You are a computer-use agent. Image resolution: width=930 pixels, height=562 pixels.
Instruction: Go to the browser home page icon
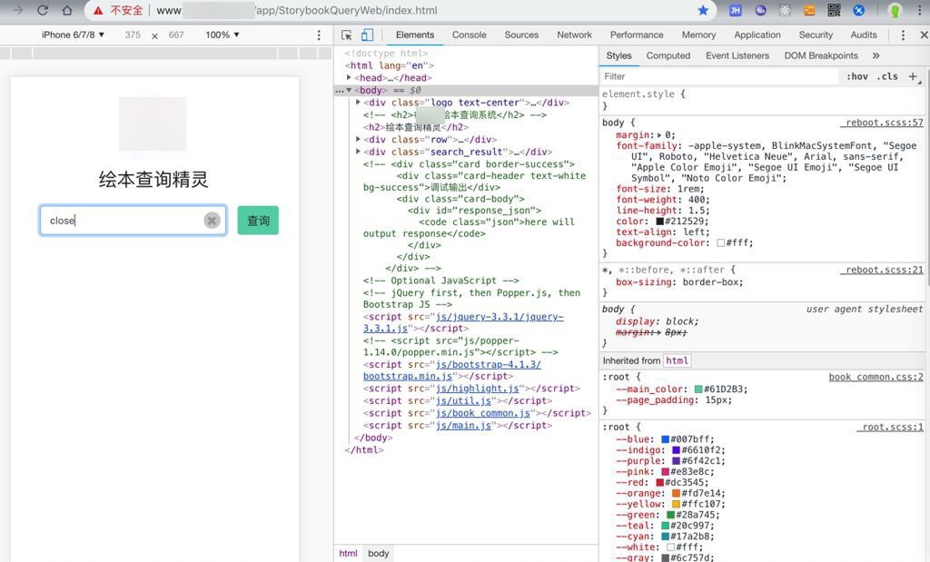coord(66,11)
